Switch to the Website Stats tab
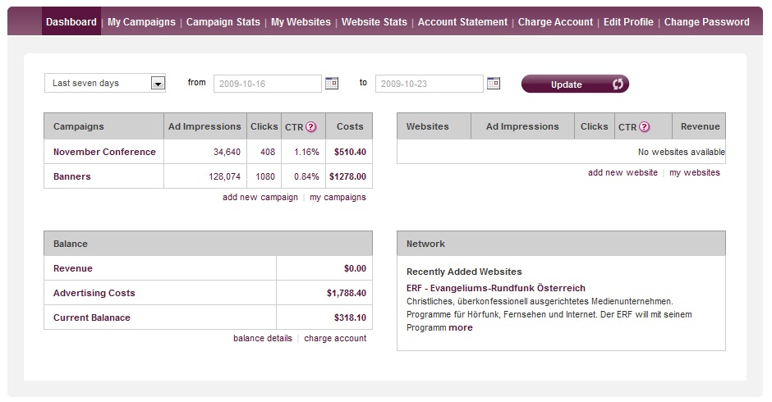Viewport: 772px width, 402px height. 374,22
